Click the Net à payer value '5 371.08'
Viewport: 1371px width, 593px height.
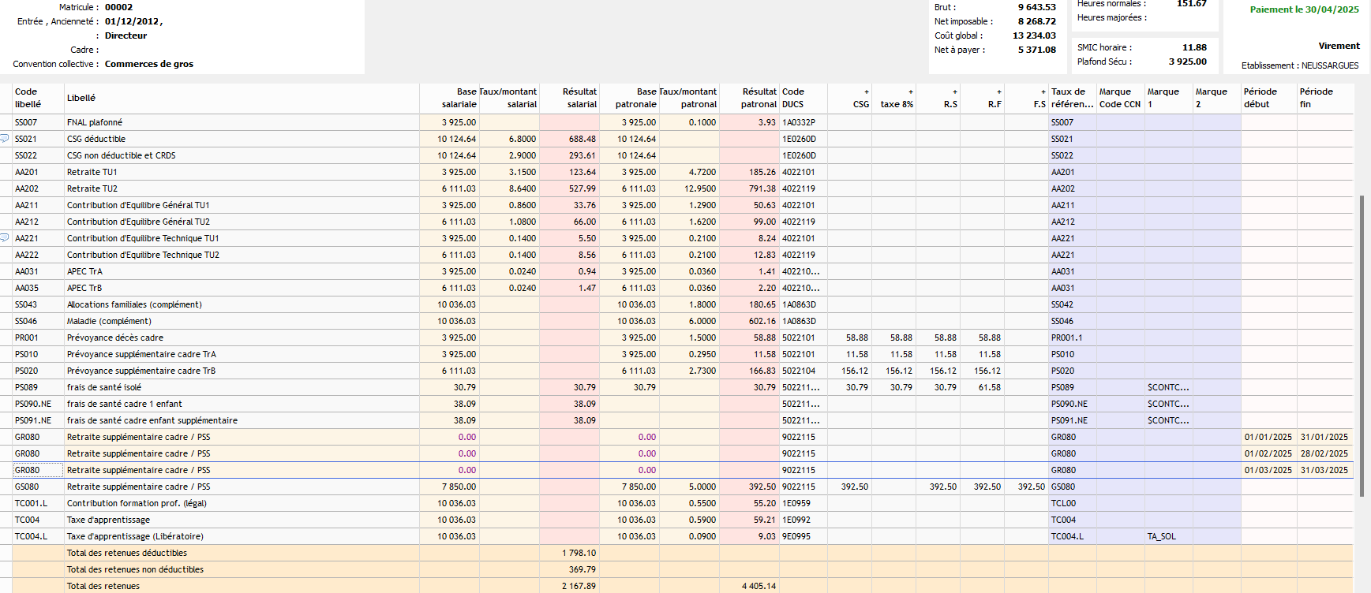1036,50
